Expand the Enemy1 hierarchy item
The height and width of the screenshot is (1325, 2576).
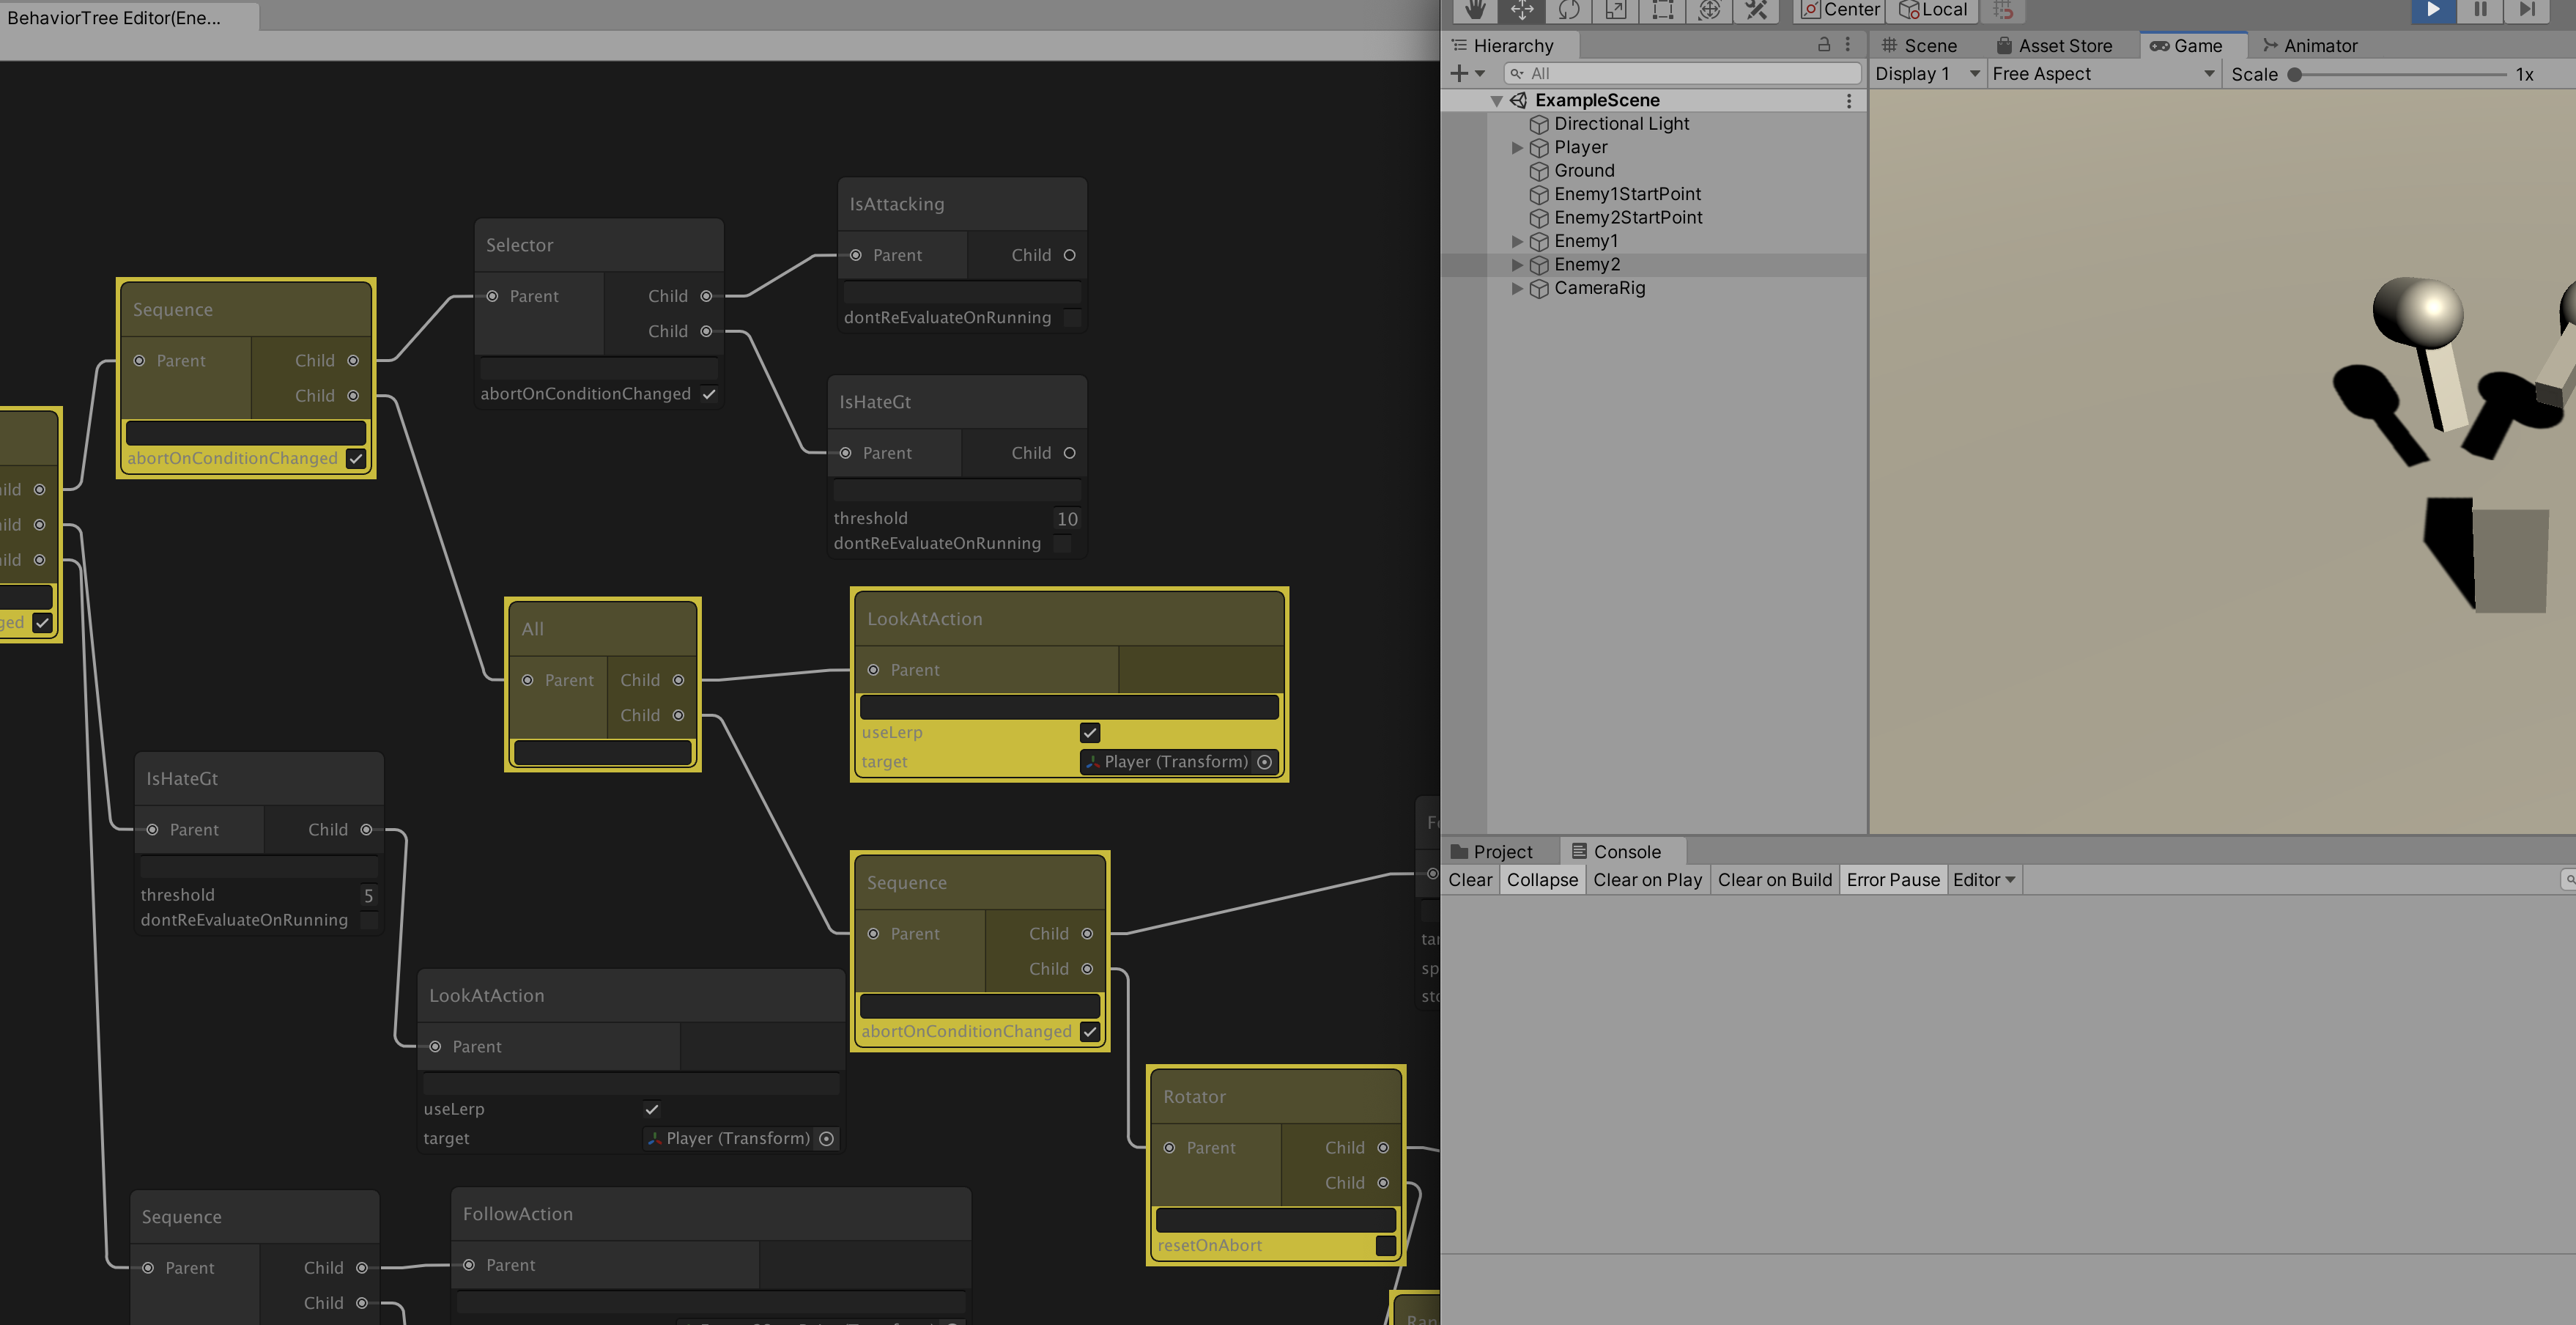coord(1517,241)
